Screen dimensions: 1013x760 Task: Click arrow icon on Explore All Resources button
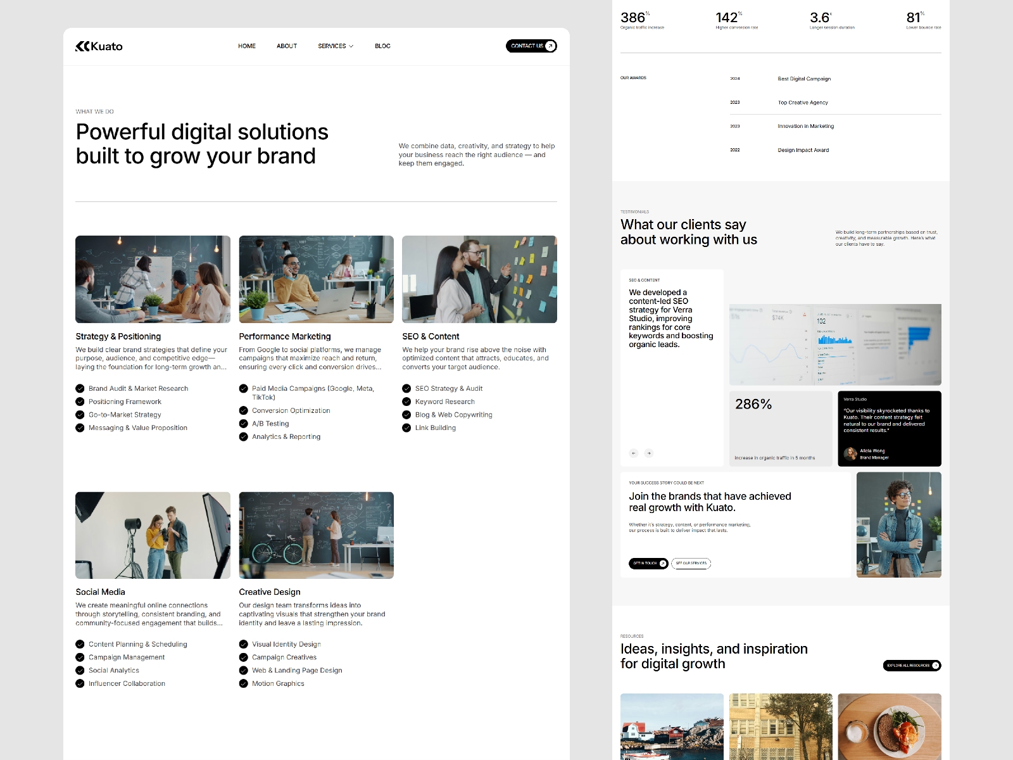(x=935, y=666)
